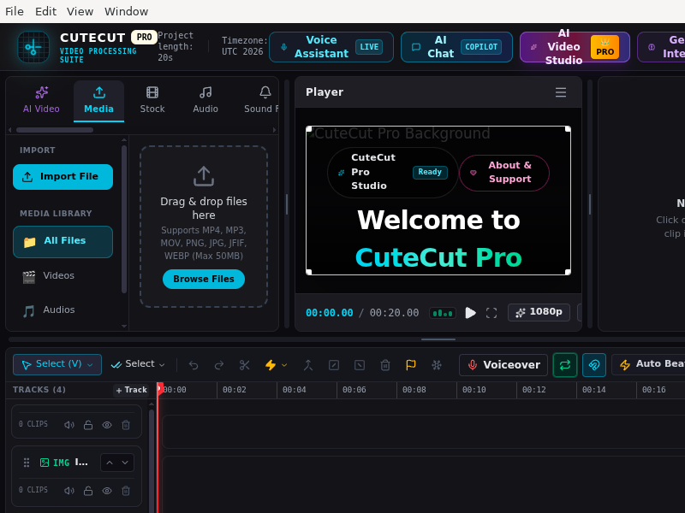This screenshot has width=685, height=513.
Task: Click the CuteCut Pro logo icon
Action: [33, 47]
